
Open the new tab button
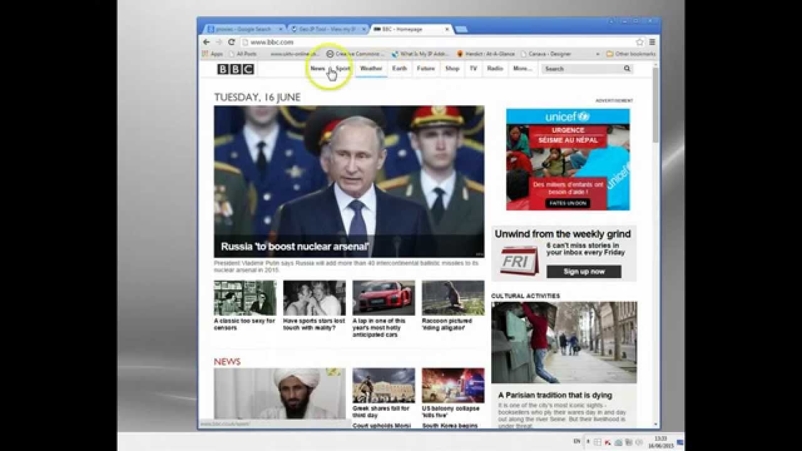[461, 29]
